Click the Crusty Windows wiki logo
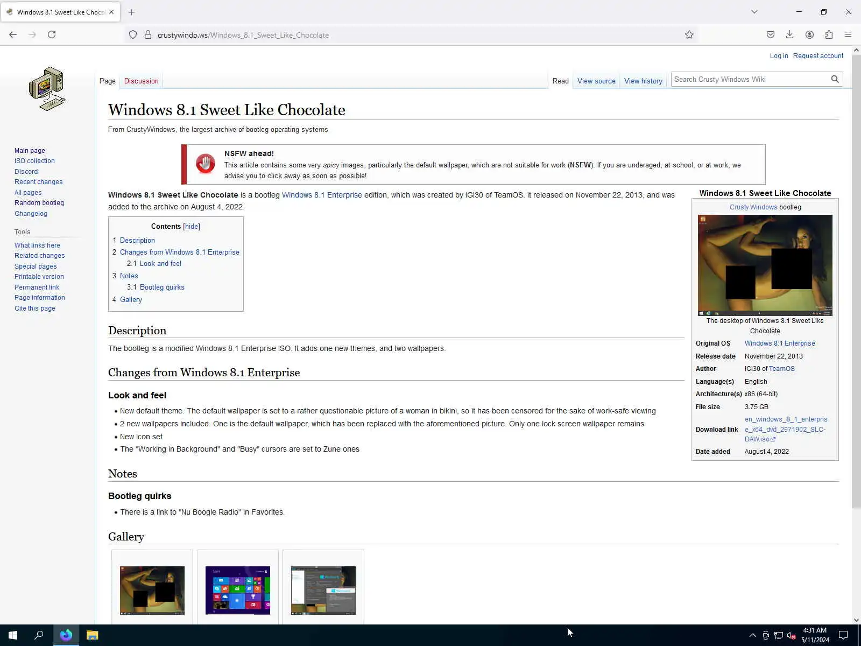Screen dimensions: 861x646 tap(47, 89)
